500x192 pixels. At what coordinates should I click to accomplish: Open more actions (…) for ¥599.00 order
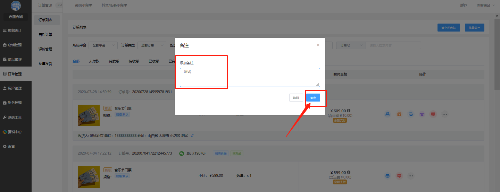pyautogui.click(x=411, y=176)
